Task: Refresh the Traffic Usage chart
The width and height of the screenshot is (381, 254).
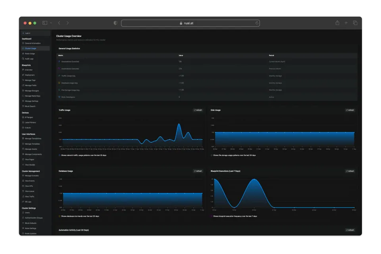Action: click(198, 110)
